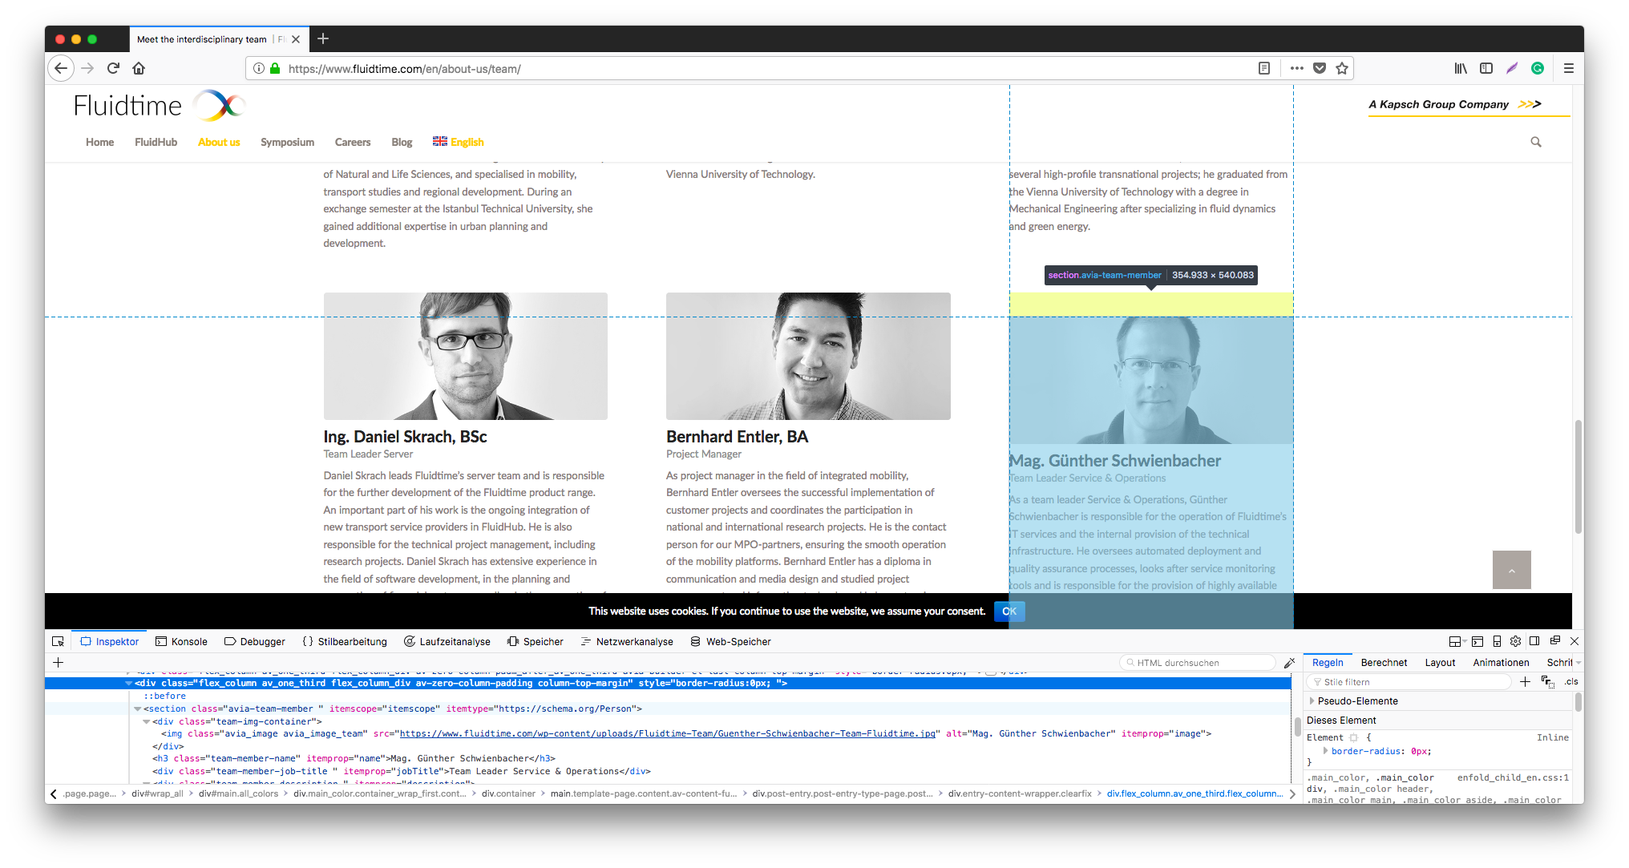This screenshot has height=868, width=1629.
Task: Toggle pseudo-class panel icon
Action: (x=1547, y=682)
